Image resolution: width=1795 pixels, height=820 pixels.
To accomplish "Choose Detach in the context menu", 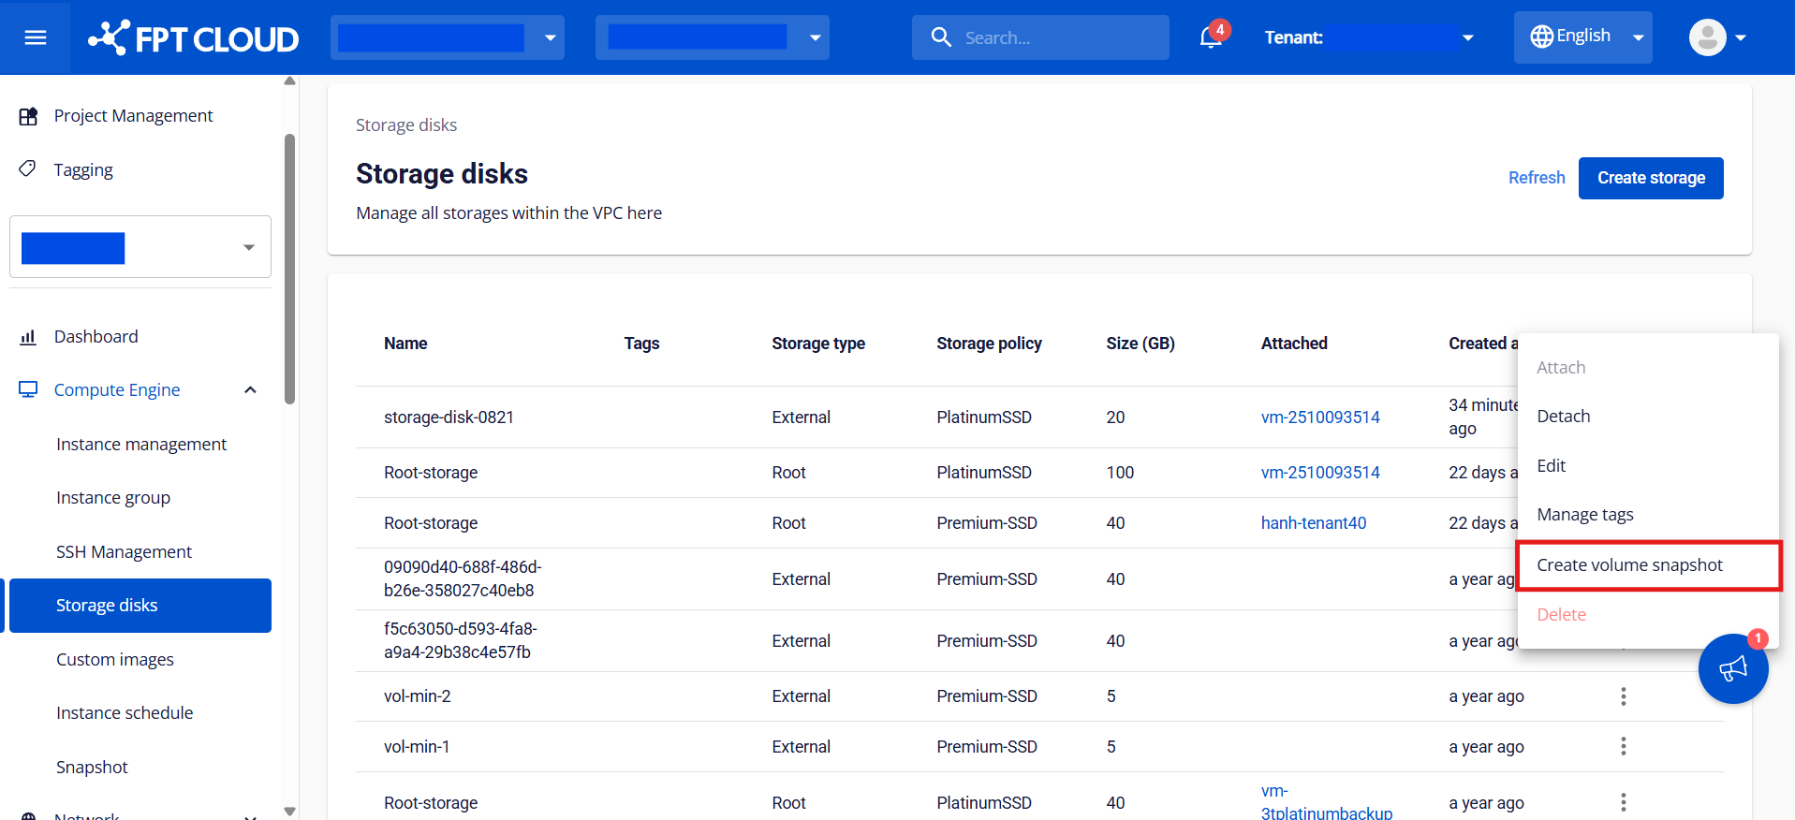I will coord(1563,417).
